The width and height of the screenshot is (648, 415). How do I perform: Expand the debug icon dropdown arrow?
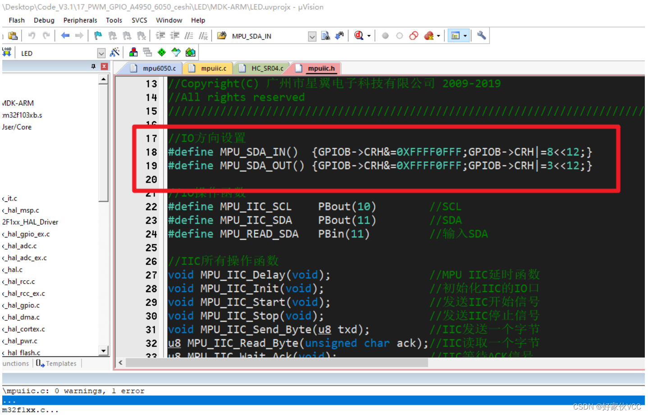pyautogui.click(x=369, y=36)
